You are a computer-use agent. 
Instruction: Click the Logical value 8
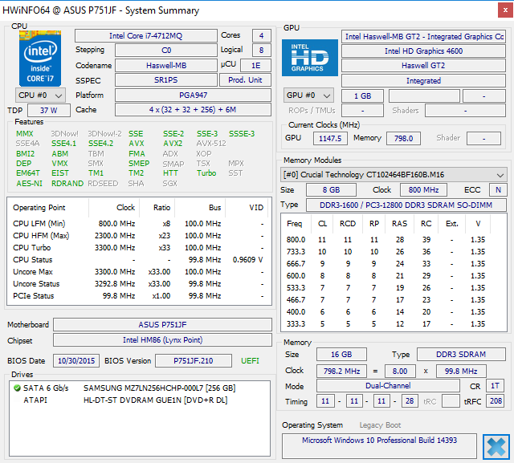(262, 51)
